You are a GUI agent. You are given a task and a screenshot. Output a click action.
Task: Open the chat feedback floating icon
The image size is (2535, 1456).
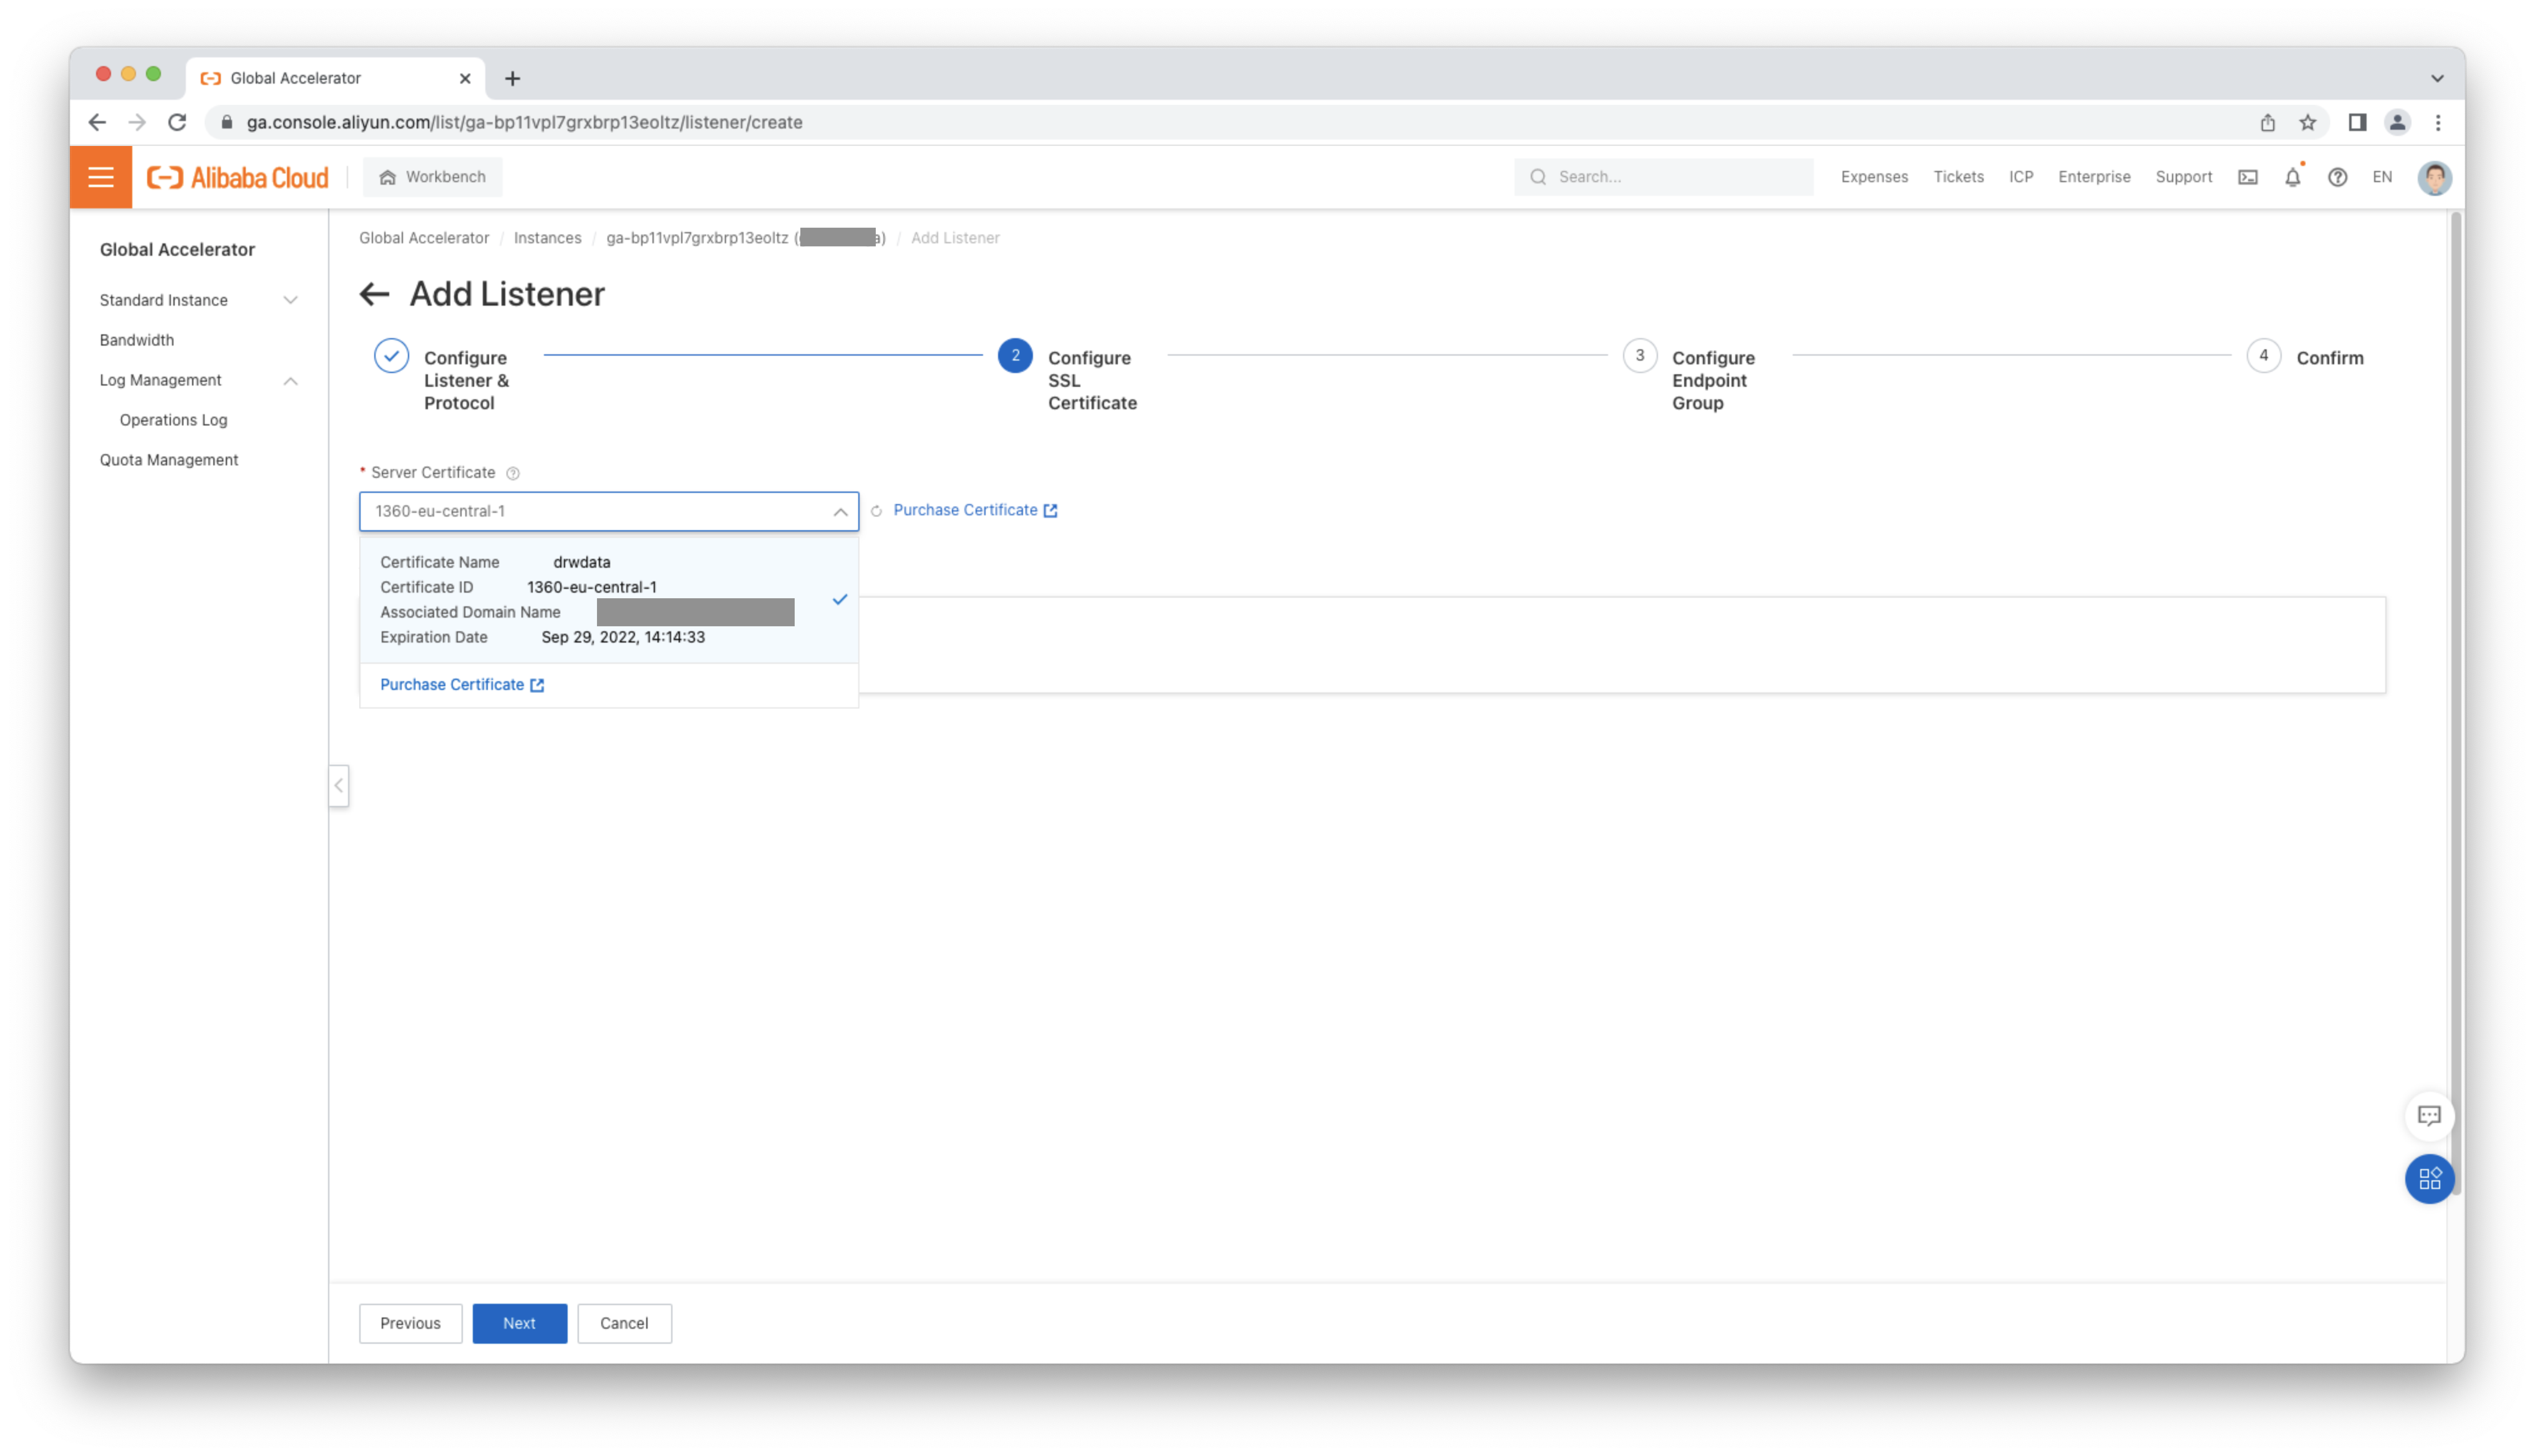click(x=2429, y=1115)
